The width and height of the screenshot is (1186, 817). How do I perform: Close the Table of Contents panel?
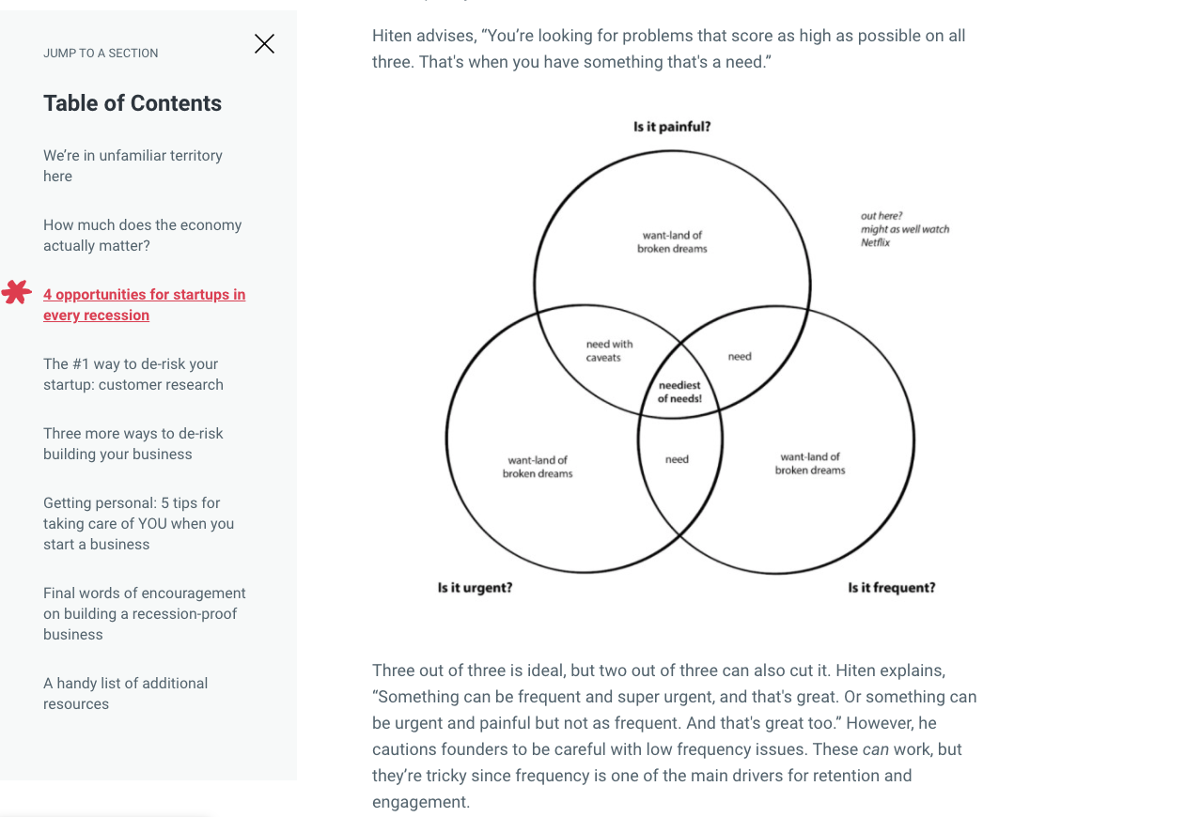(264, 42)
